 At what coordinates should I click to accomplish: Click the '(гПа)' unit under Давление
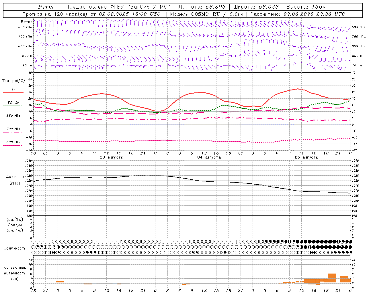tap(15, 183)
